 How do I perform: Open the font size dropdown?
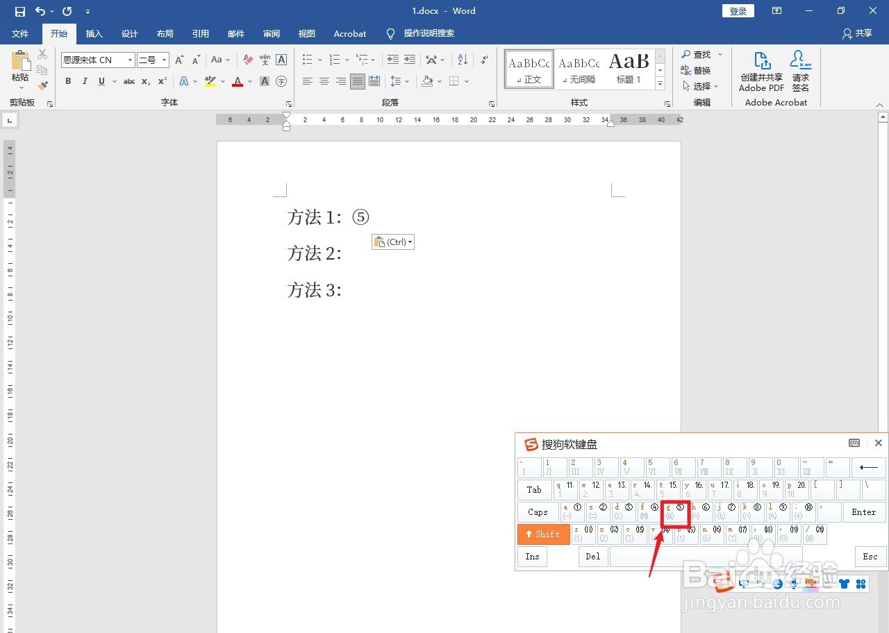click(x=164, y=60)
